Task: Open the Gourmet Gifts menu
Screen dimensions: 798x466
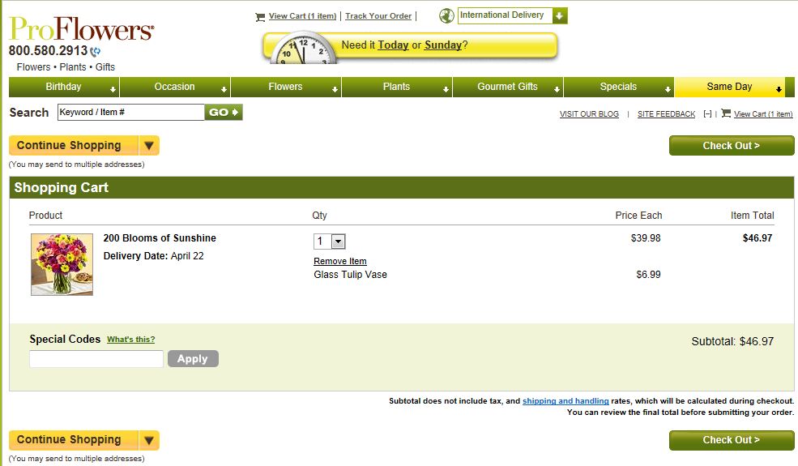Action: tap(507, 87)
